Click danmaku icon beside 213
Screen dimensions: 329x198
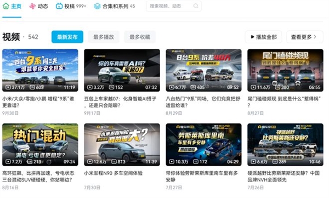coord(30,161)
